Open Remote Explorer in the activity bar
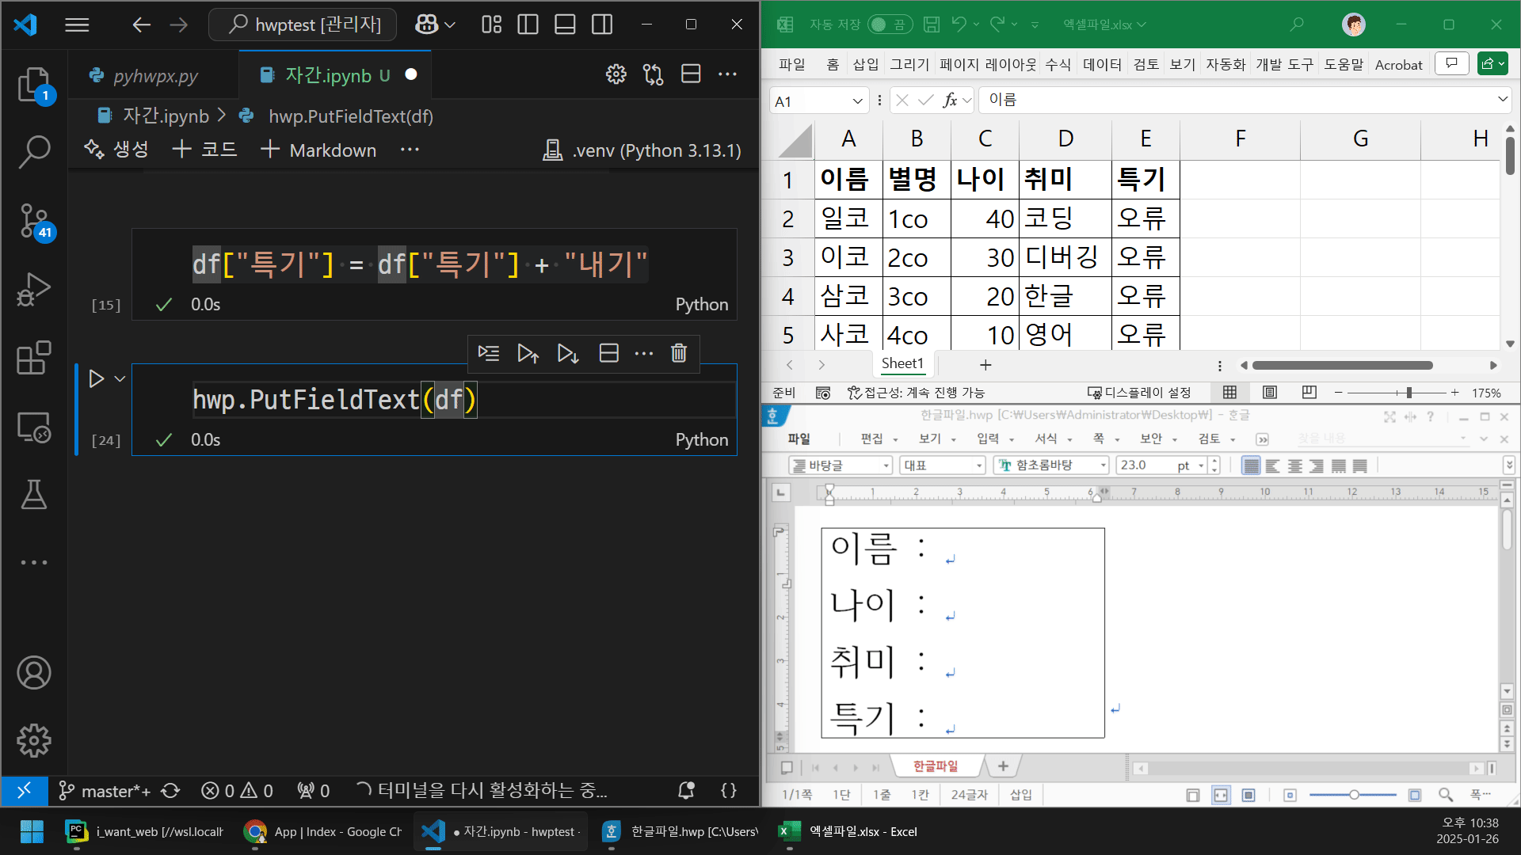 (34, 427)
